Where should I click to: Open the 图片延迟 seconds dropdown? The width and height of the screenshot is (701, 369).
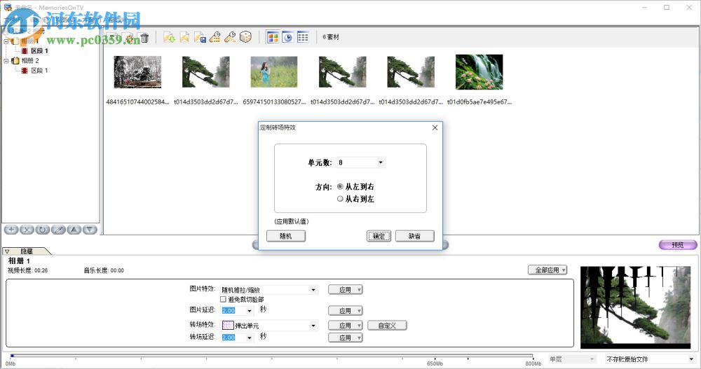[x=250, y=310]
